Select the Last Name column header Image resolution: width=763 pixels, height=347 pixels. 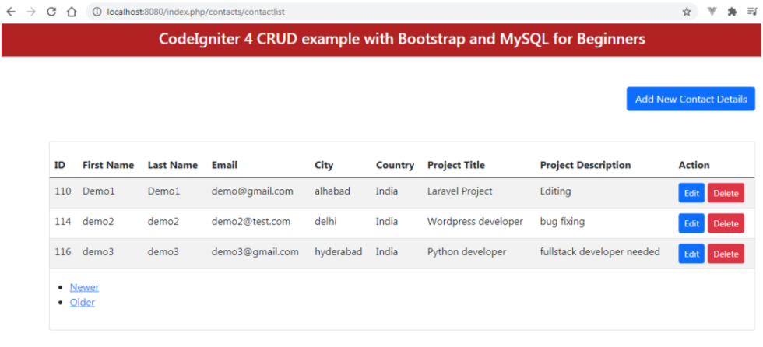point(173,165)
